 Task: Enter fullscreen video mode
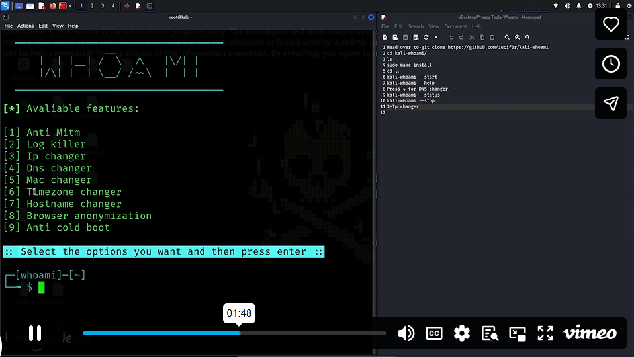[545, 333]
